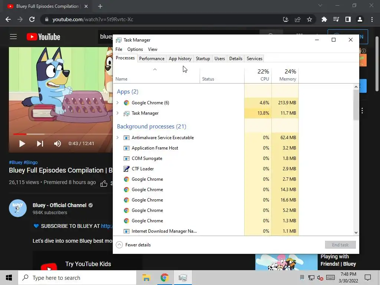Open Options menu in Task Manager
380x285 pixels.
tap(135, 49)
